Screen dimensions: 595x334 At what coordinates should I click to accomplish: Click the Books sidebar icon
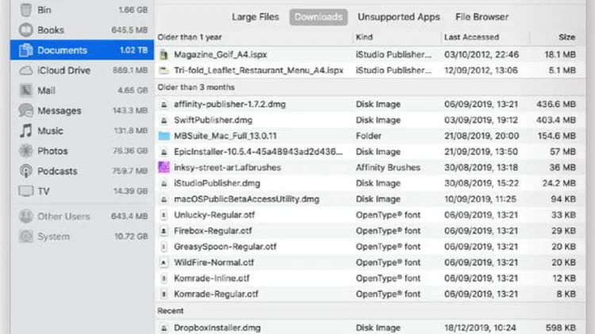point(26,30)
